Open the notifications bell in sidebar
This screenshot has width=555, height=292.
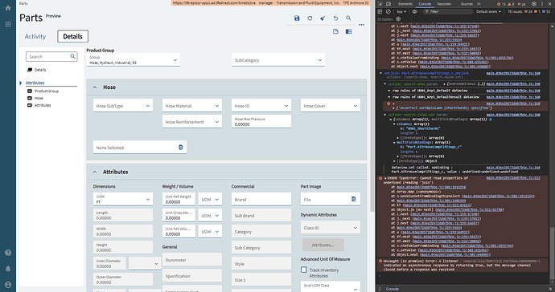coord(8,269)
